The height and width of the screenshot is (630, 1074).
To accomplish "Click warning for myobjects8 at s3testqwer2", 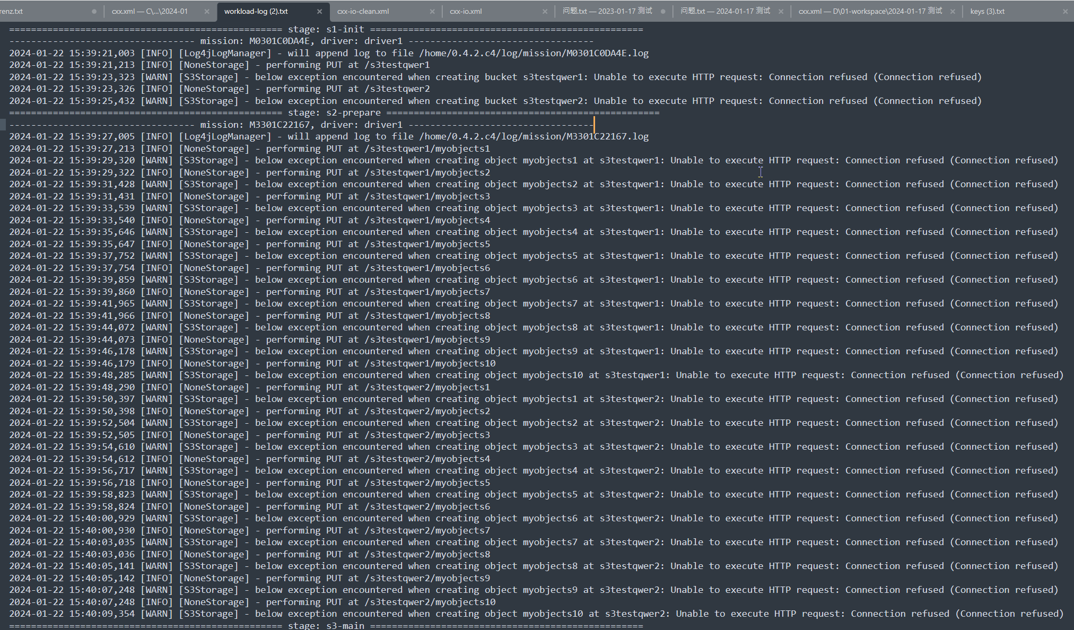I will (534, 566).
